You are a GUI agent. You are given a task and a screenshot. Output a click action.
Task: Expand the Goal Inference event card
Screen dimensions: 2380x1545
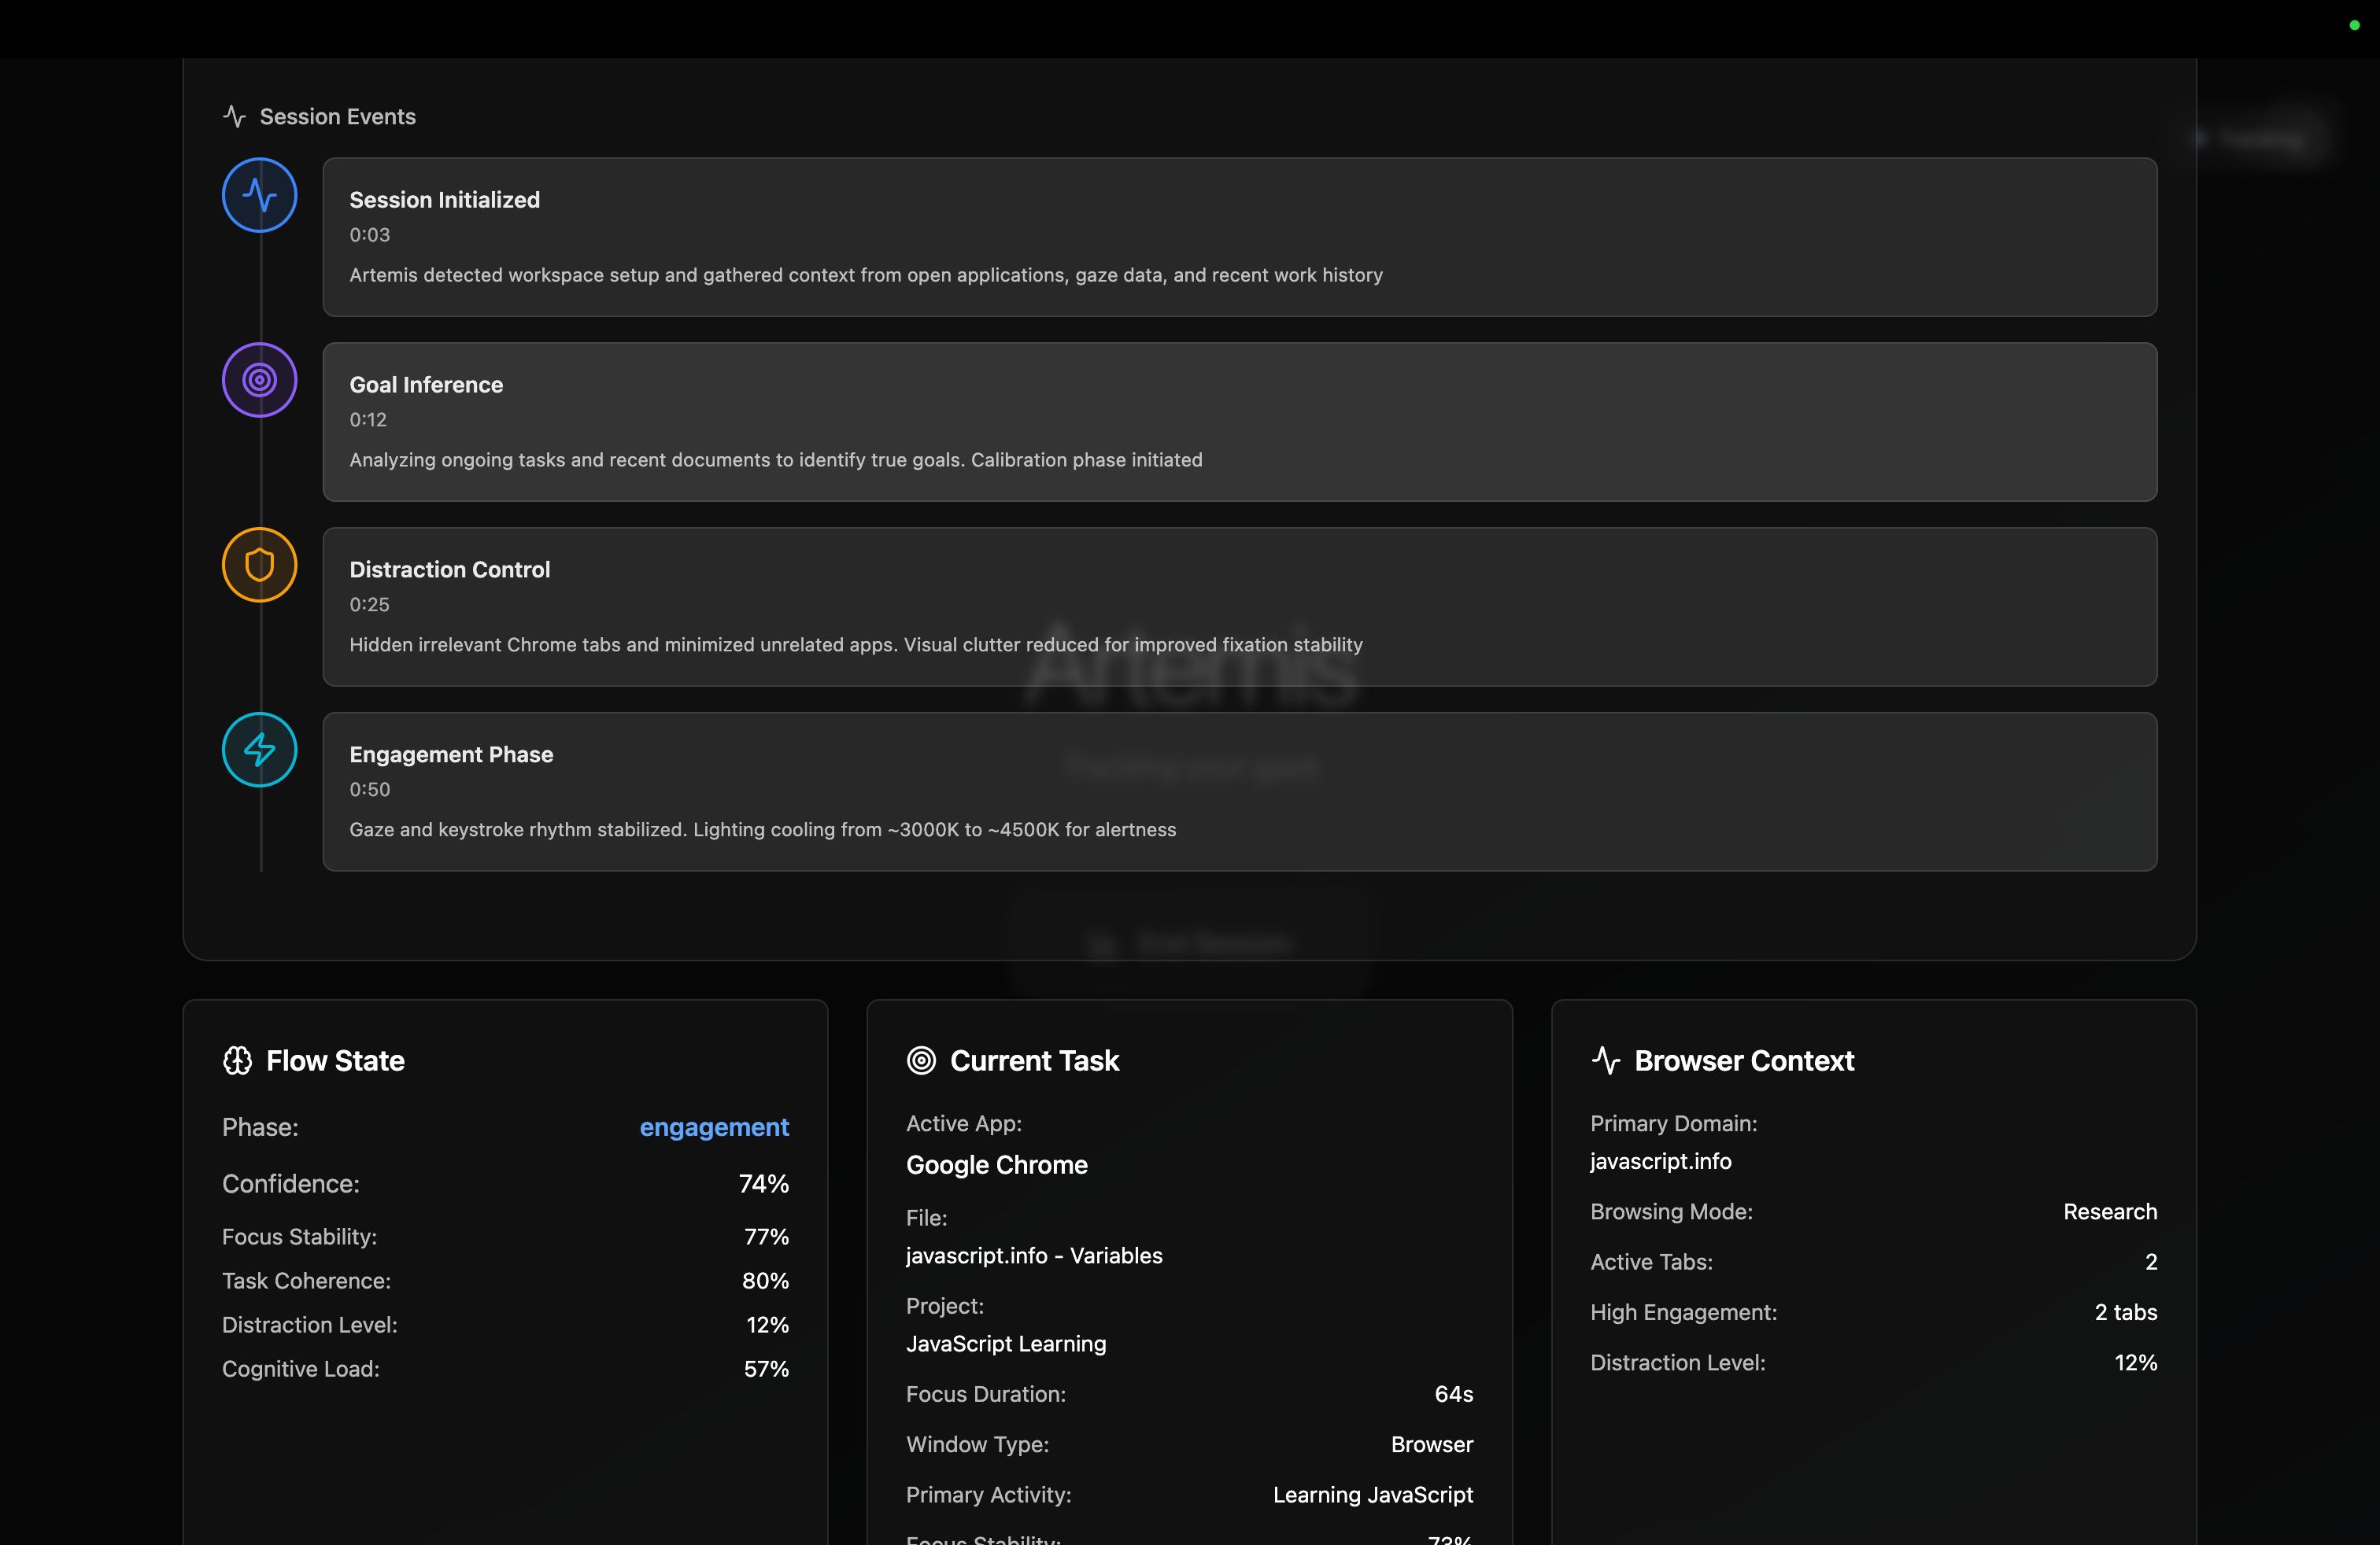[1240, 422]
